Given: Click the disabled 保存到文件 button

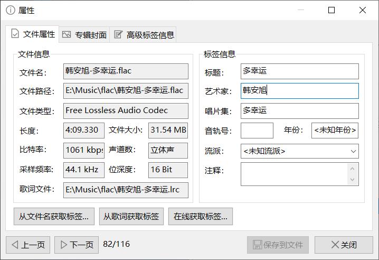Looking at the screenshot, I should click(278, 245).
